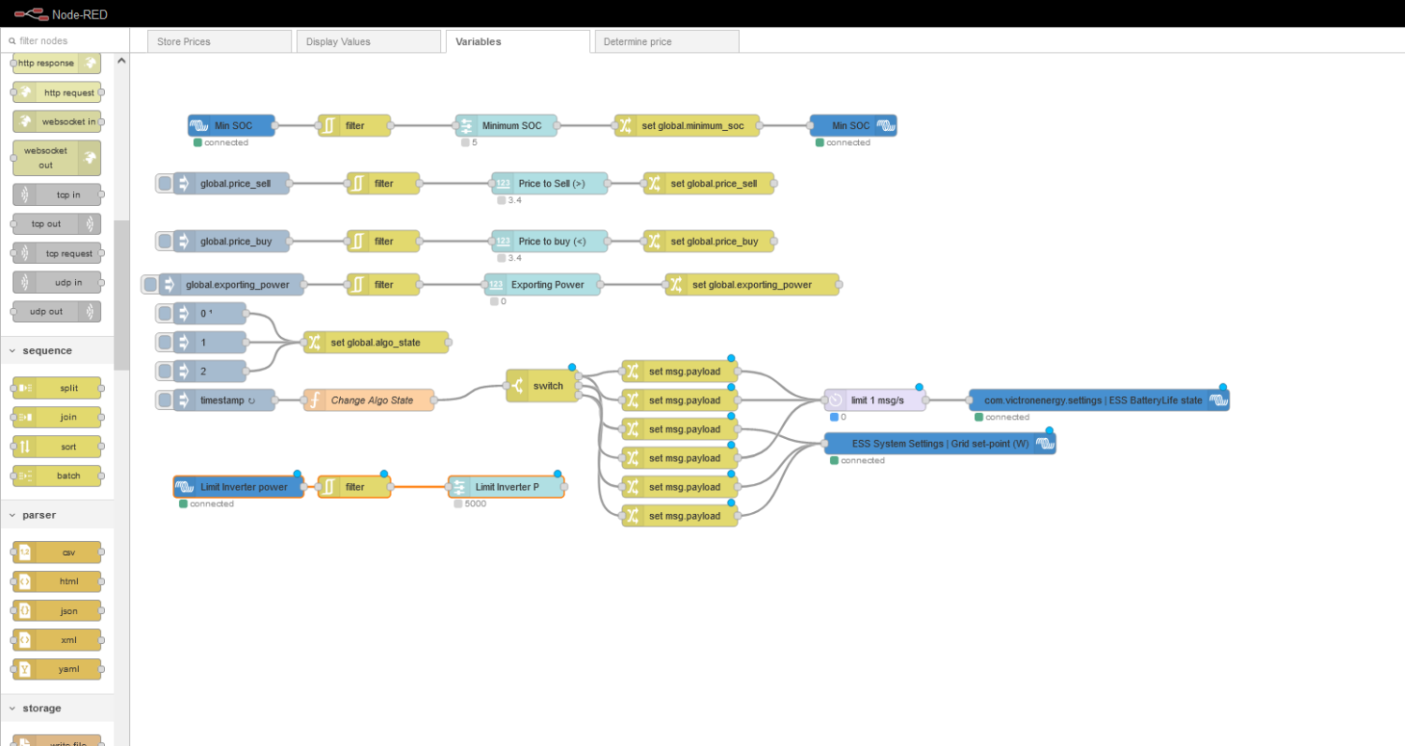Select the websocket out node

(x=56, y=157)
